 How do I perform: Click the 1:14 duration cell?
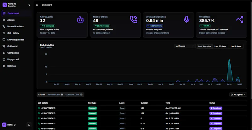pyautogui.click(x=142, y=113)
